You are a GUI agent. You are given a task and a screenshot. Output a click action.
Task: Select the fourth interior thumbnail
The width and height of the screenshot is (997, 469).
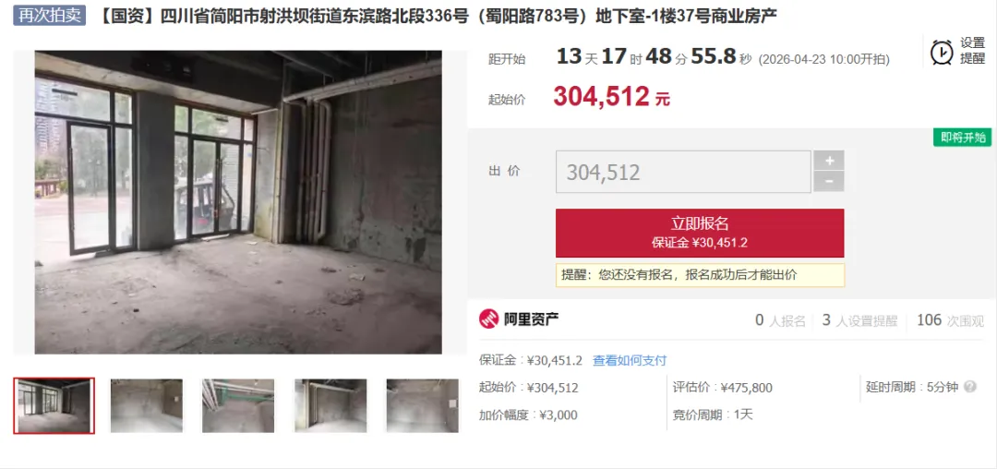point(330,406)
